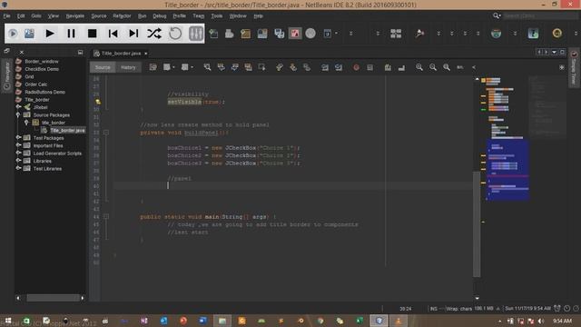Open dropdown arrow next to calendar-style toolbar icon
The height and width of the screenshot is (327, 581).
(x=337, y=34)
